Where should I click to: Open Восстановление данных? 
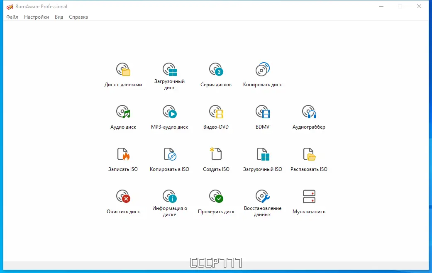262,200
